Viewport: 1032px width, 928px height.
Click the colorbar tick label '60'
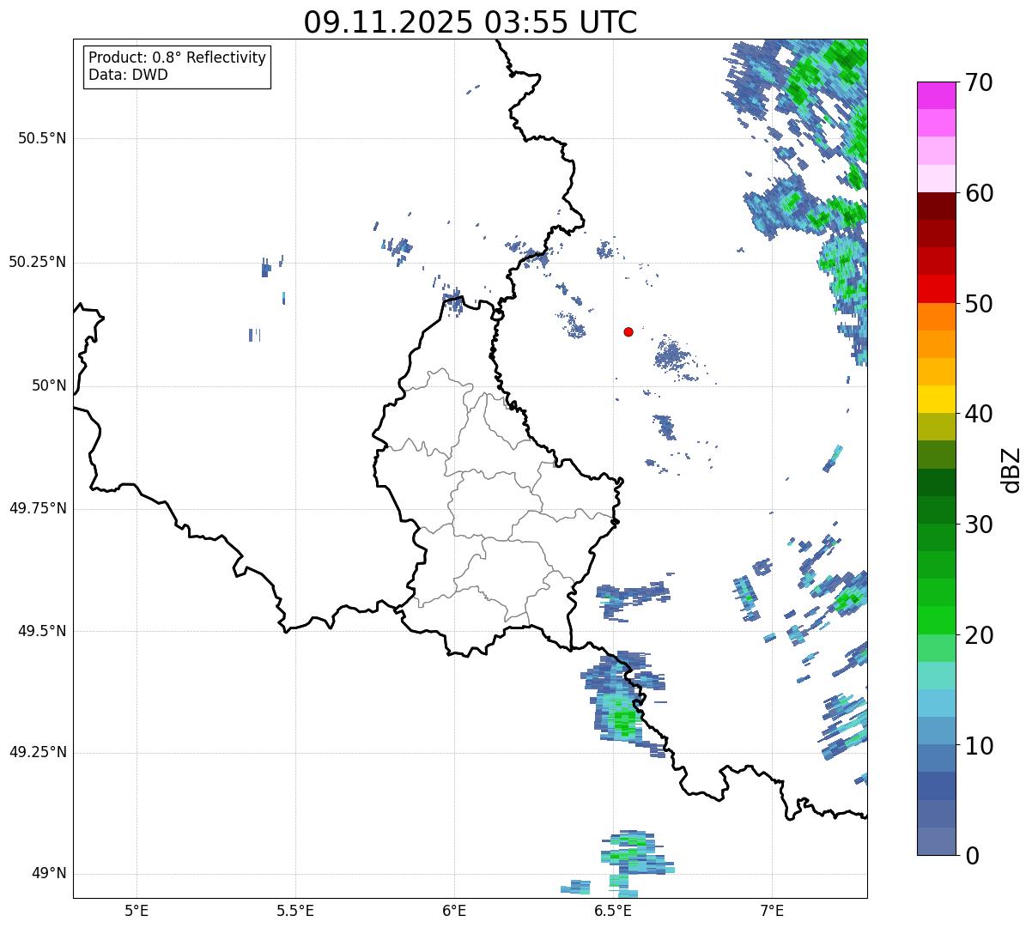coord(978,193)
